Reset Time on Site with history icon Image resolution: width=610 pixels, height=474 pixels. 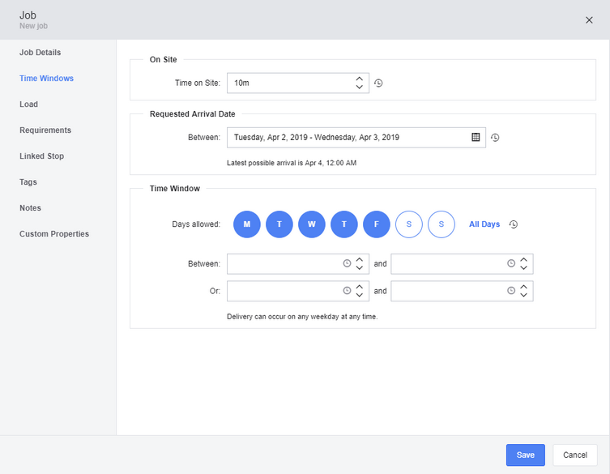pos(378,83)
